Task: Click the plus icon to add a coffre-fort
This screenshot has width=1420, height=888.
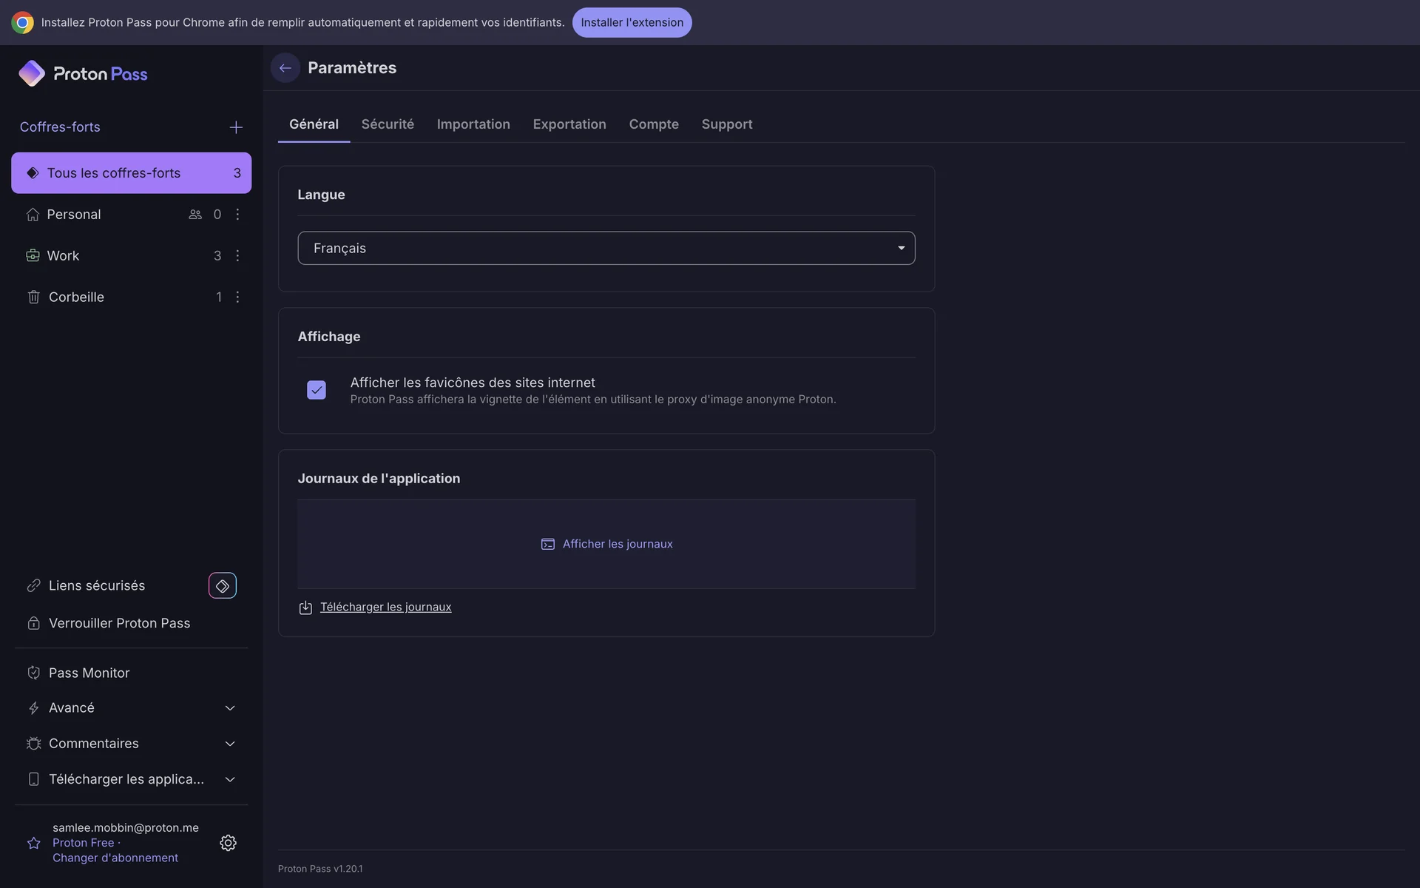Action: (x=236, y=127)
